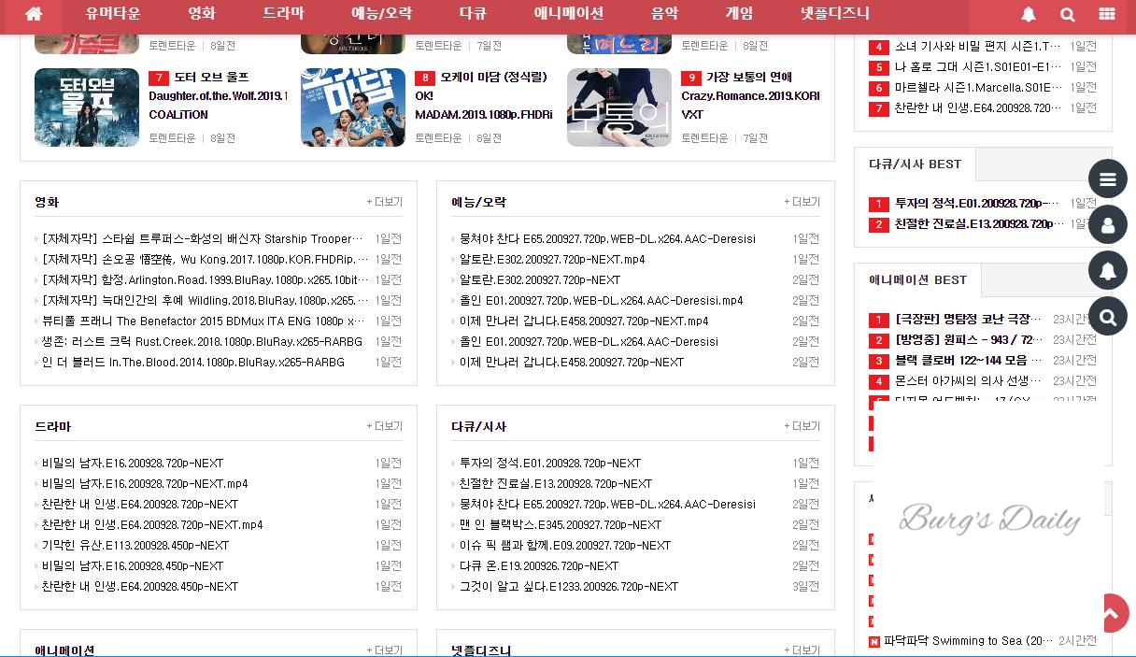Open 게임 menu in navigation bar
The width and height of the screenshot is (1136, 657).
(739, 13)
